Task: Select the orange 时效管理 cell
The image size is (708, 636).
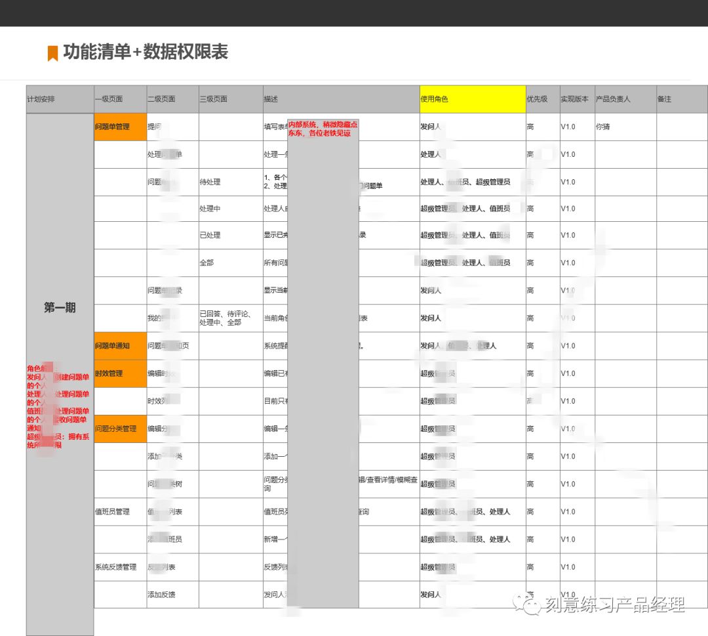Action: point(119,373)
